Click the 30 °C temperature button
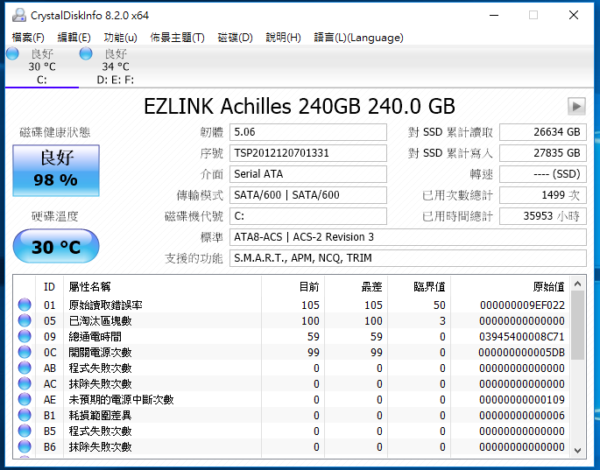Screen dimensions: 600x470 click(56, 246)
